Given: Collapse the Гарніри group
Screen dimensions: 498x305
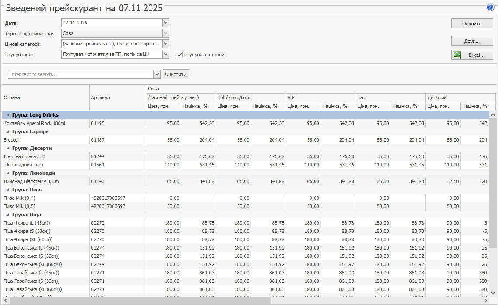Looking at the screenshot, I should coord(8,132).
